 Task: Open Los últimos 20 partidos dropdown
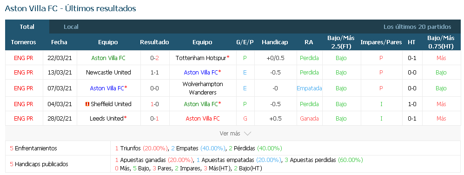(x=417, y=27)
